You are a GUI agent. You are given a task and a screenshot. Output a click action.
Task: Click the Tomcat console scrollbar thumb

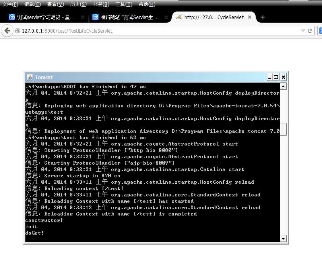(283, 129)
